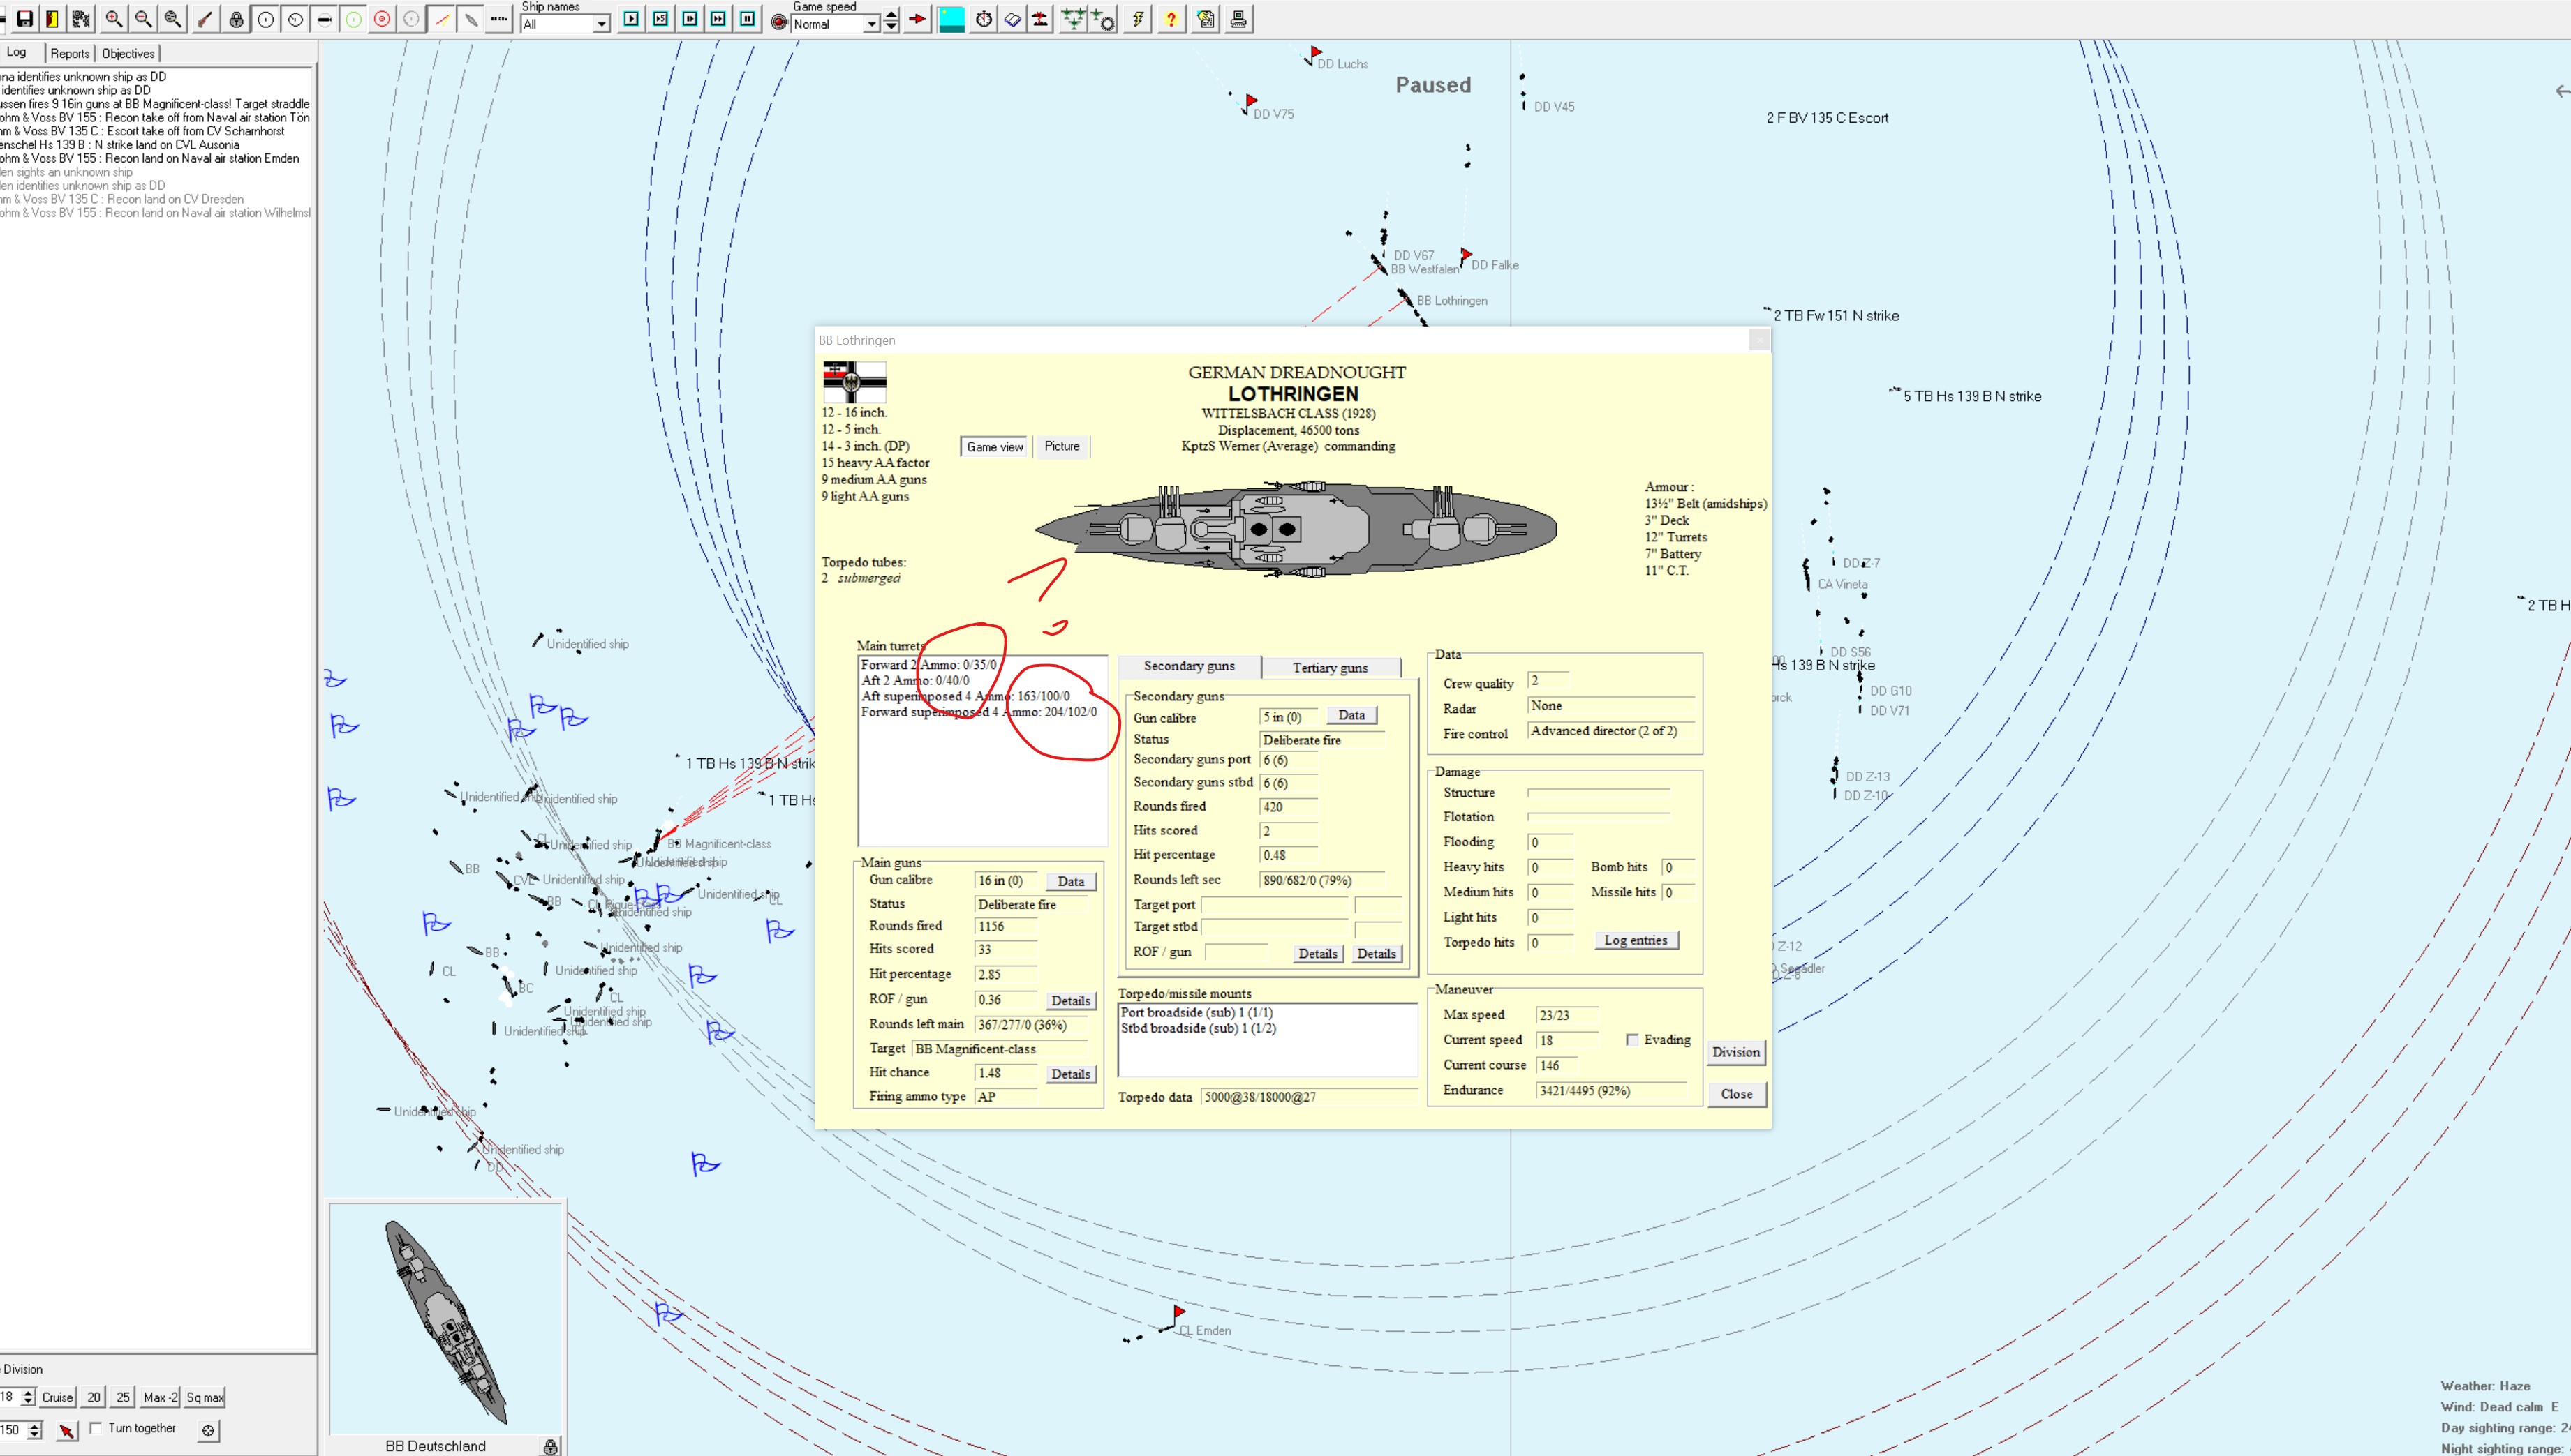Click the main guns Data button
This screenshot has height=1456, width=2571.
point(1070,881)
